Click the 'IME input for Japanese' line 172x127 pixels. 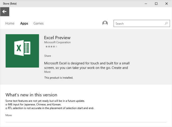click(x=33, y=105)
